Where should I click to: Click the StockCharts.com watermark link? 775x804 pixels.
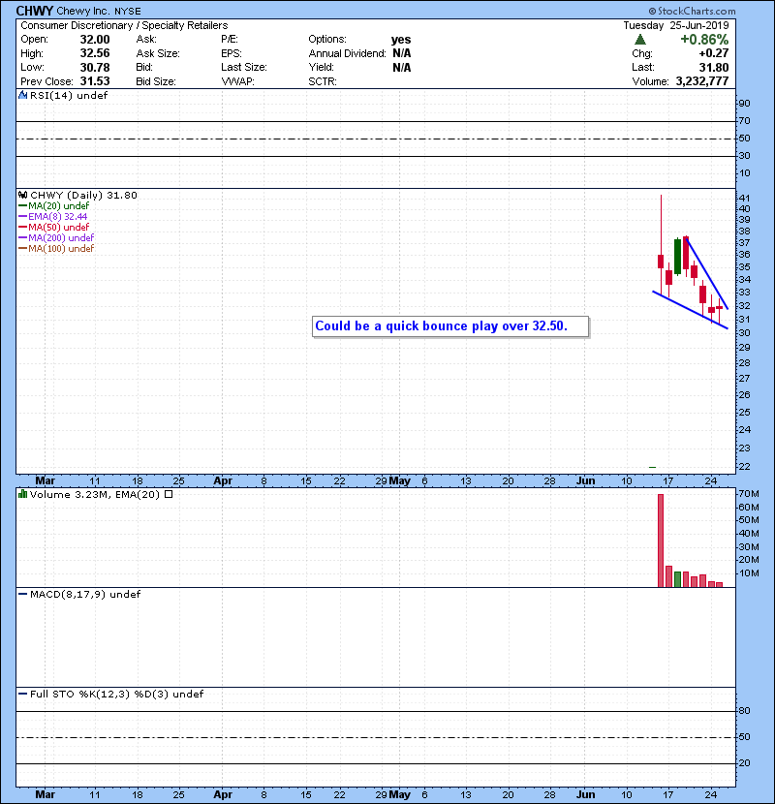click(x=692, y=11)
